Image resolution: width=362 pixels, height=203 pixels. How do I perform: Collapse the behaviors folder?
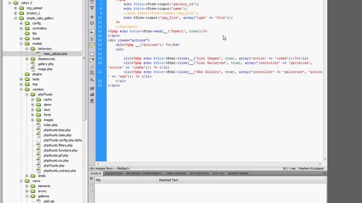coord(27,49)
